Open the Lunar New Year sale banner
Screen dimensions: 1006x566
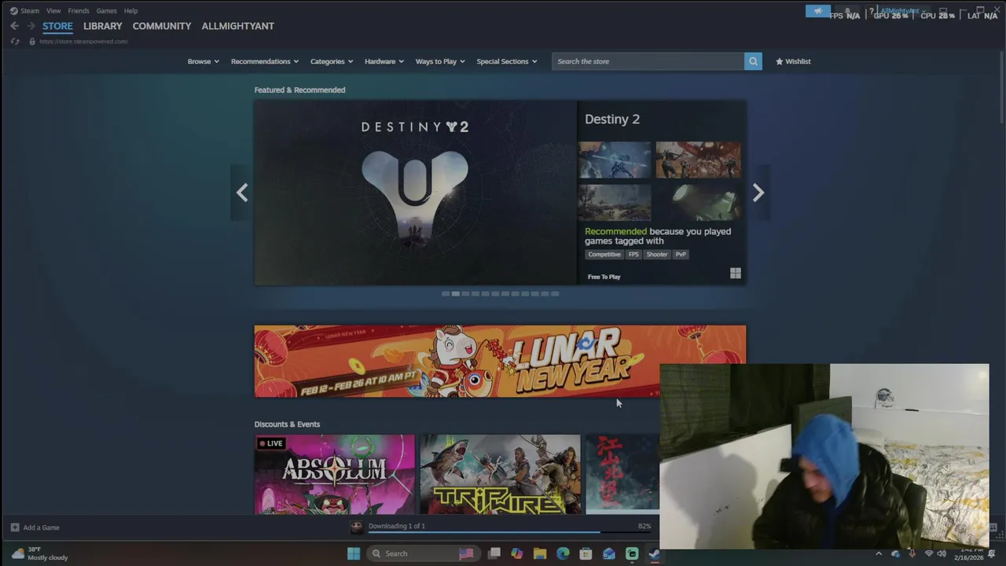(500, 361)
